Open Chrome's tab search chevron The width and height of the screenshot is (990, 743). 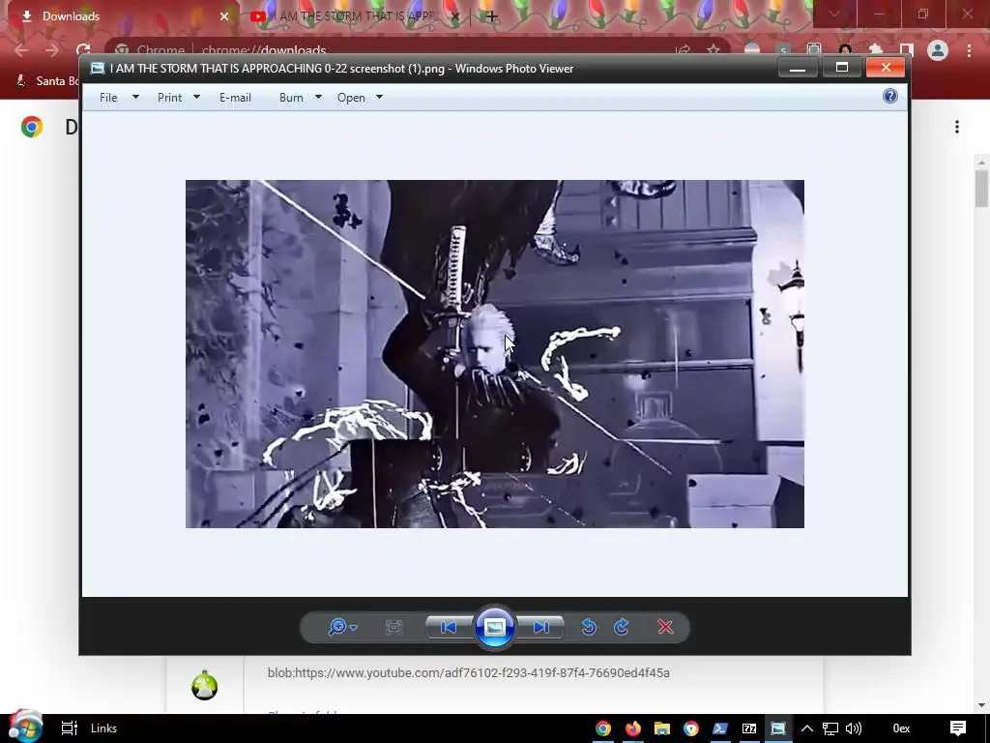point(834,14)
